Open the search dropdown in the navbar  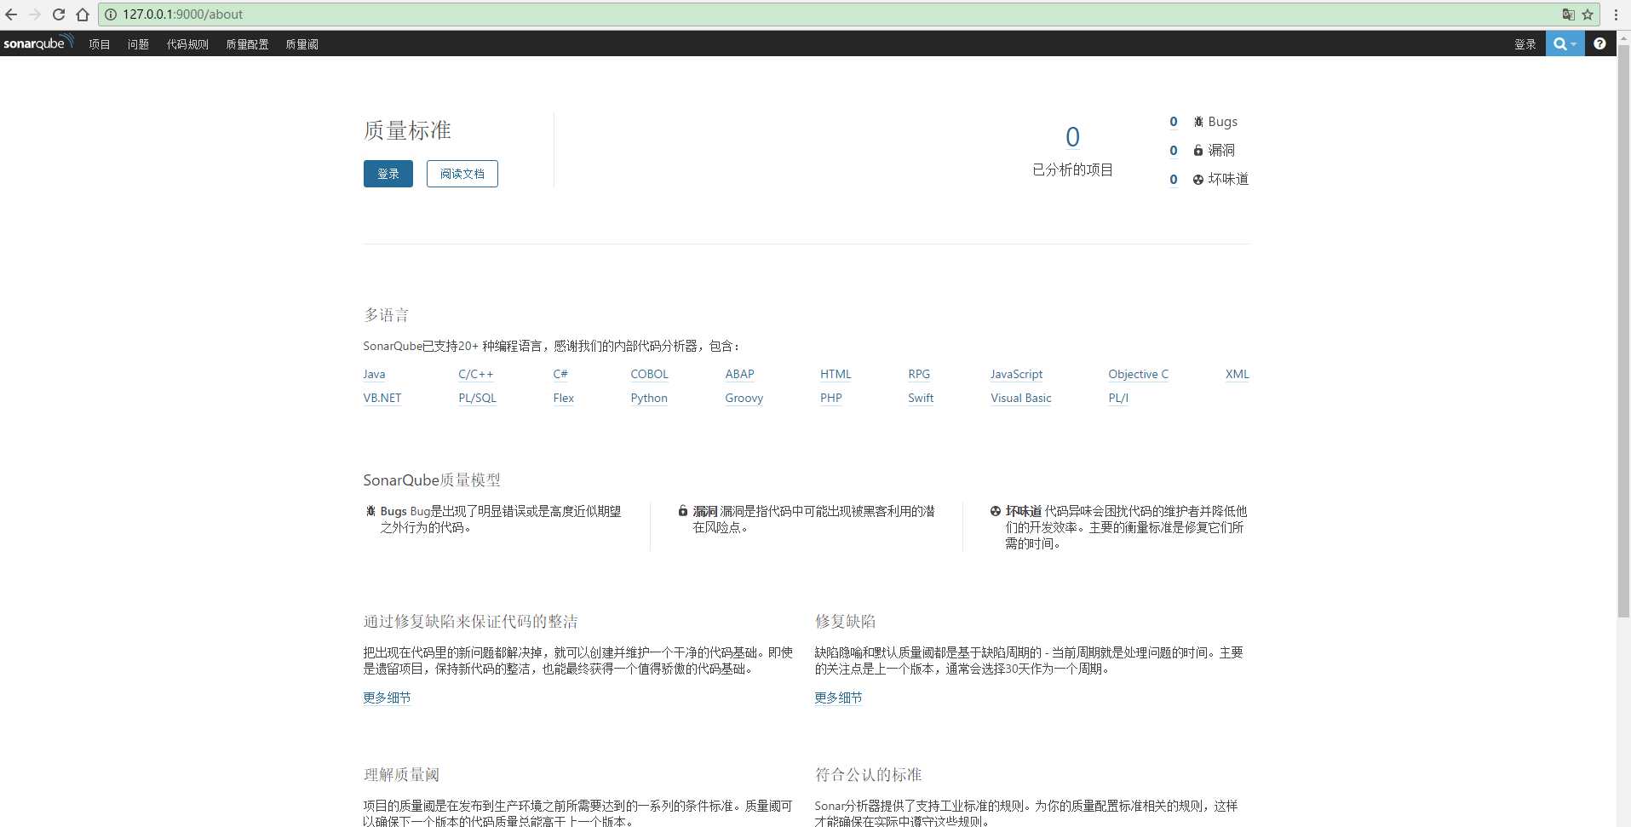[x=1565, y=43]
